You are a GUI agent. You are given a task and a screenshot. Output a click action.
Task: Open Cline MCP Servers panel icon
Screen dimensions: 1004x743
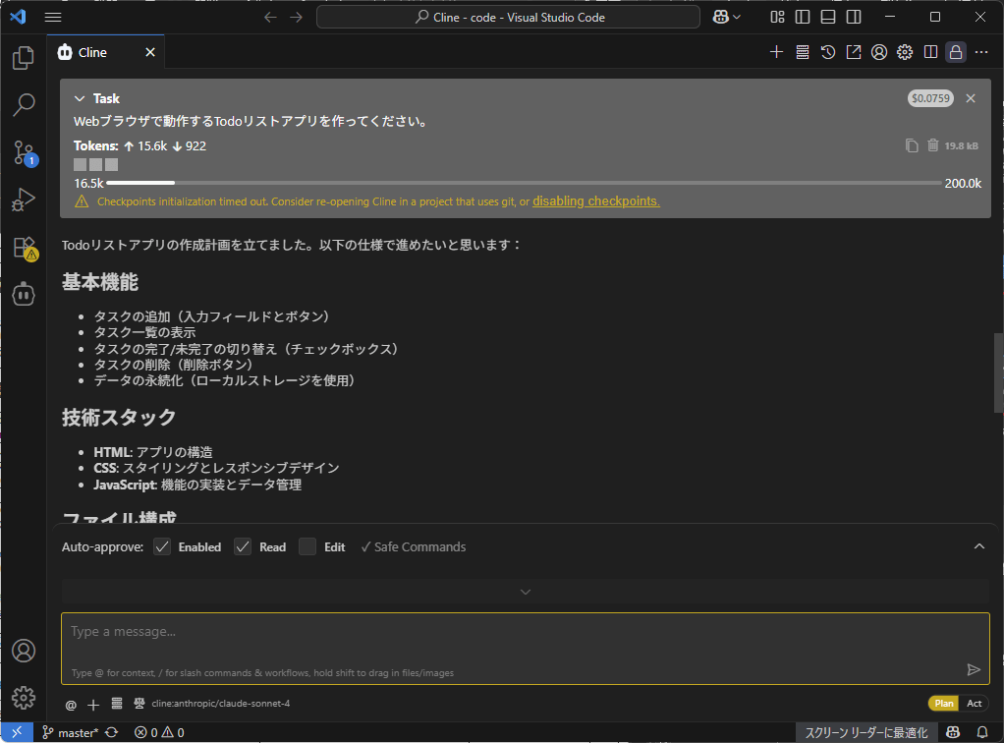point(803,52)
